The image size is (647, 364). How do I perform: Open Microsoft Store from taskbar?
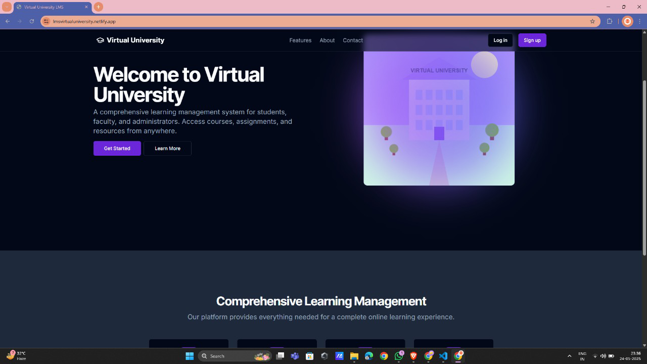[x=309, y=356]
